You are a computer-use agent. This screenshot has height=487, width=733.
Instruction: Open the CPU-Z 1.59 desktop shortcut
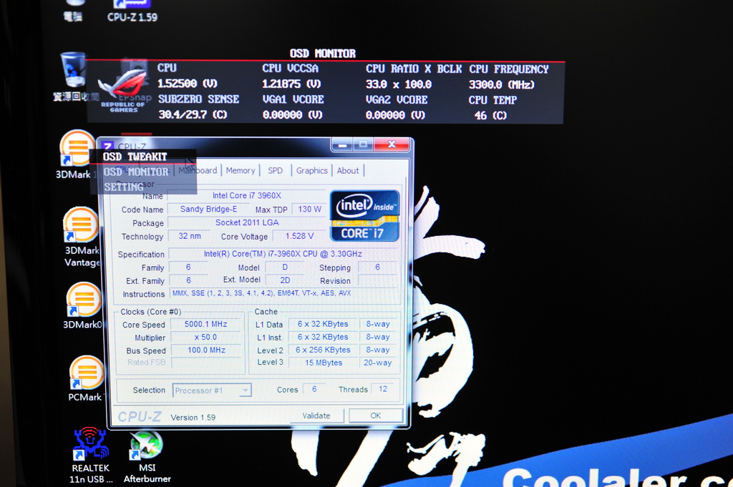point(132,11)
